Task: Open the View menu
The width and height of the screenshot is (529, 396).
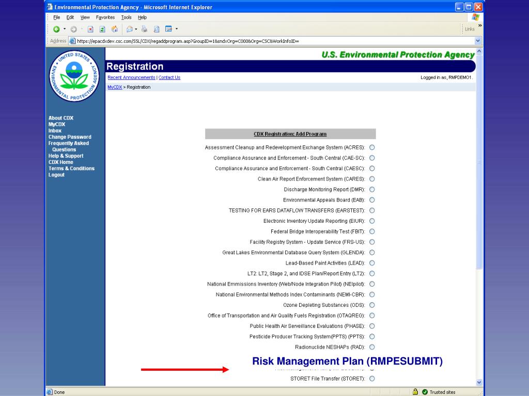Action: 85,18
